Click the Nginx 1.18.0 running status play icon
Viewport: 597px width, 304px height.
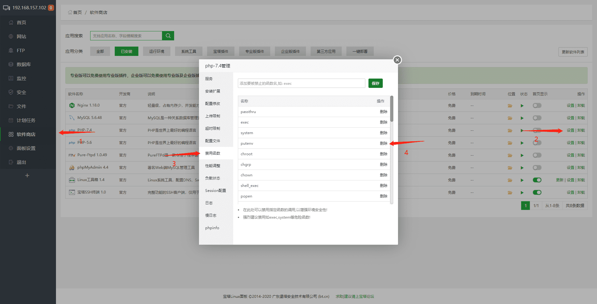click(522, 106)
